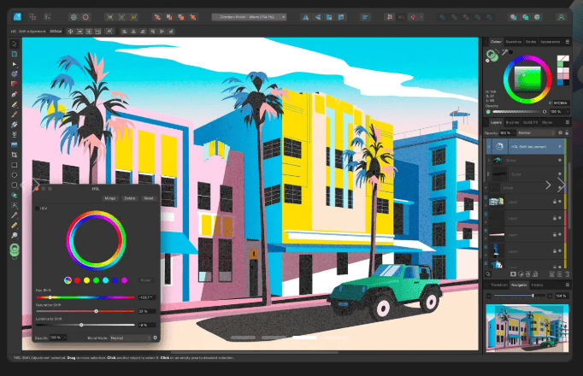Viewport: 583px width, 376px height.
Task: Click the Saturation Shift slider track
Action: pyautogui.click(x=85, y=311)
